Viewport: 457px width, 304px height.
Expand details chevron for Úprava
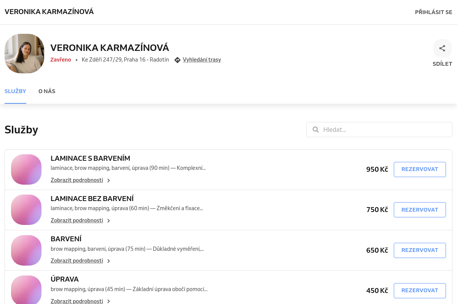pos(109,301)
